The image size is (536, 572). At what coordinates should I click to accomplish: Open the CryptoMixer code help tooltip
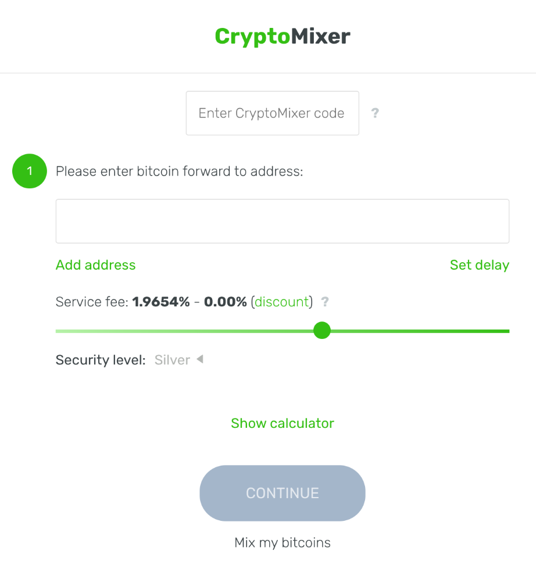point(375,113)
